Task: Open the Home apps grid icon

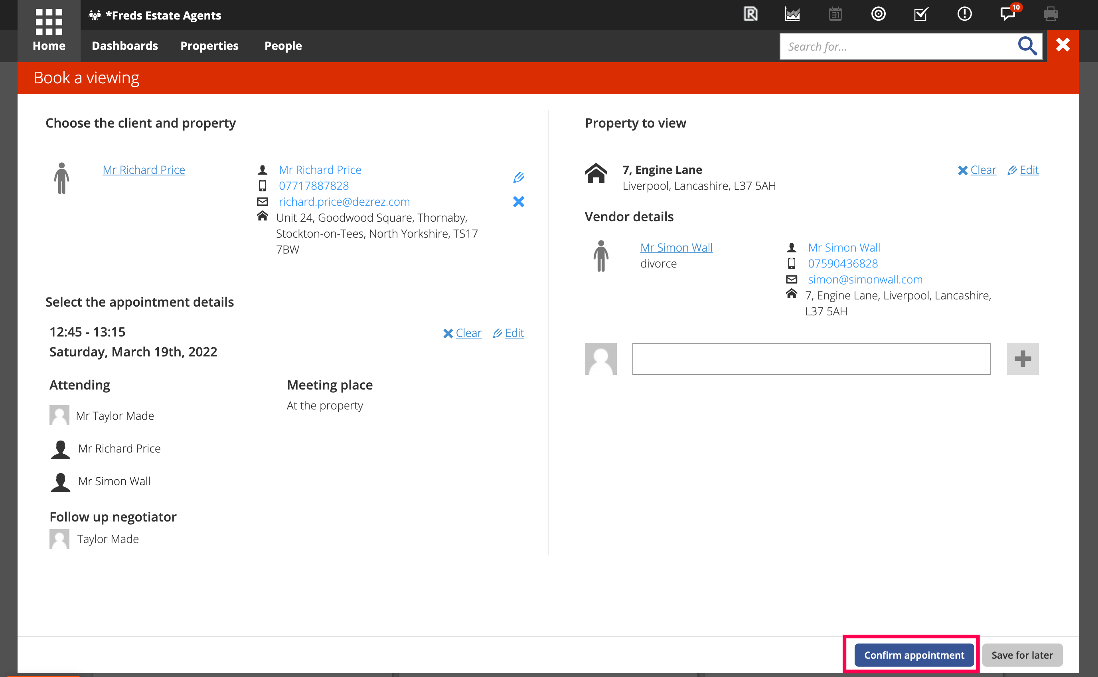Action: (49, 21)
